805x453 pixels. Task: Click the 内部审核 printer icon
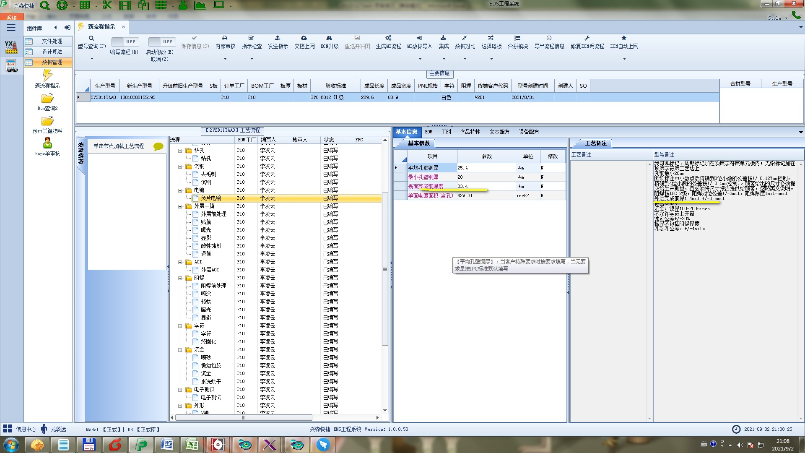pyautogui.click(x=225, y=38)
